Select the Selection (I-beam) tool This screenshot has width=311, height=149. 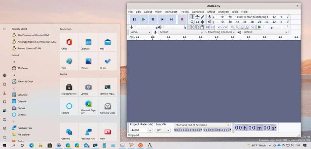click(x=192, y=17)
